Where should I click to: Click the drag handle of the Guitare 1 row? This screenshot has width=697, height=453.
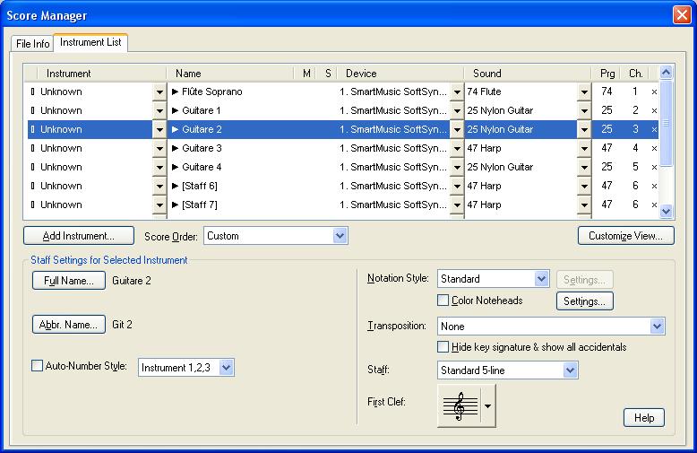coord(32,110)
